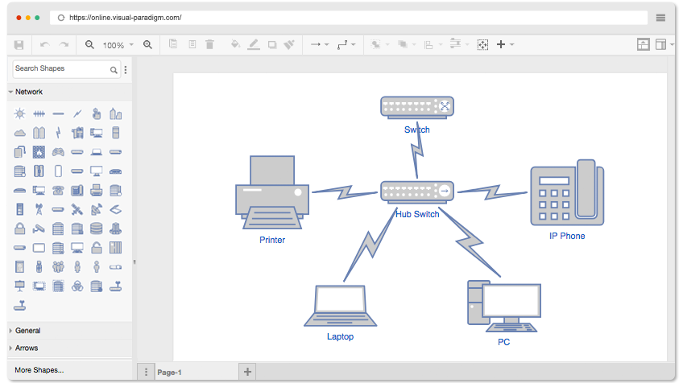Click the format painter brush icon
Viewport: 683px width, 383px height.
[x=289, y=44]
